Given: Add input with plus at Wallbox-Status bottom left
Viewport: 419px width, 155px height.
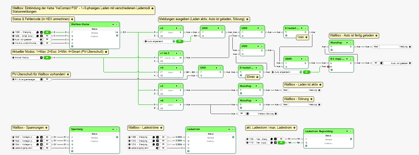Looking at the screenshot, I should tap(72, 46).
